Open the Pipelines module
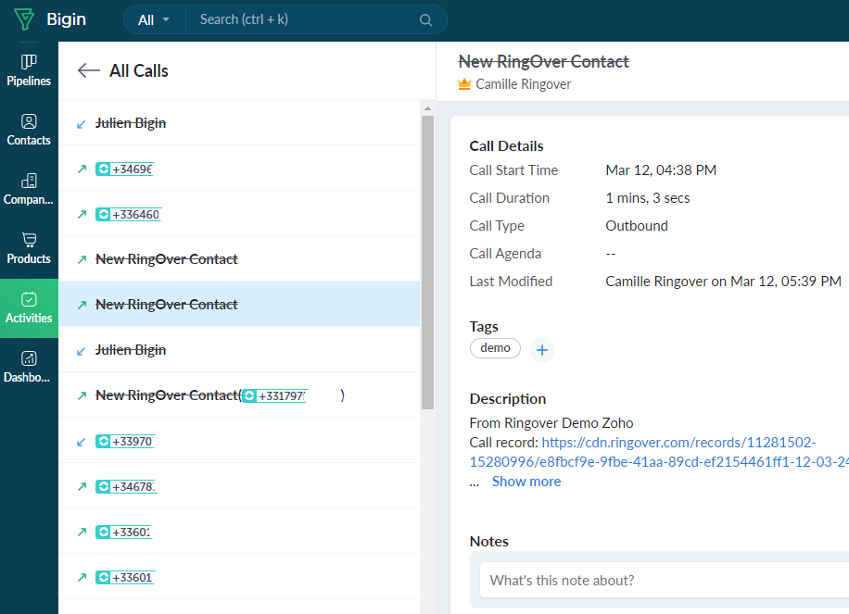 click(x=29, y=70)
